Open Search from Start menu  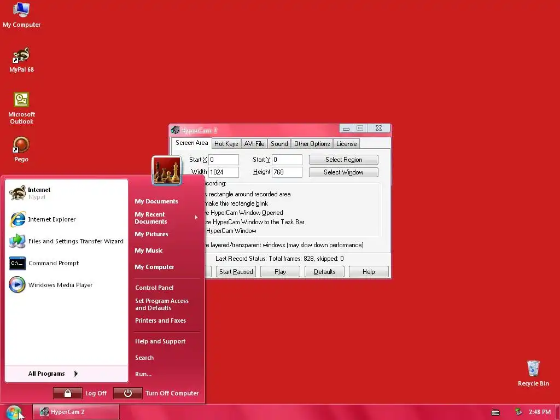pos(144,358)
